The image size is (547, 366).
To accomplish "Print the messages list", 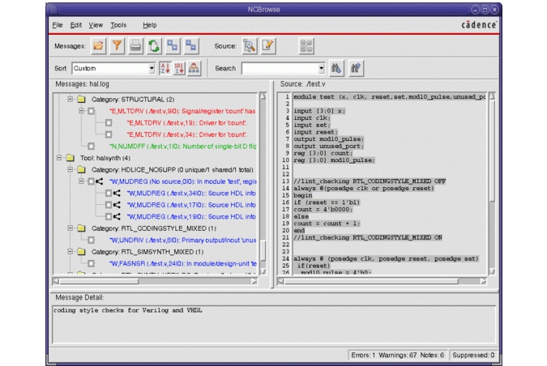I will point(135,45).
